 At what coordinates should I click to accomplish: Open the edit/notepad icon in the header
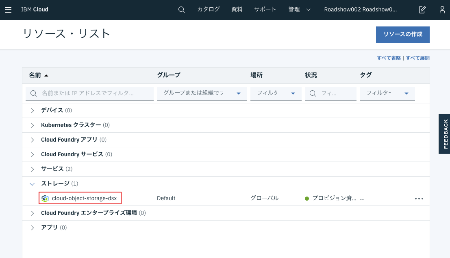pyautogui.click(x=422, y=10)
